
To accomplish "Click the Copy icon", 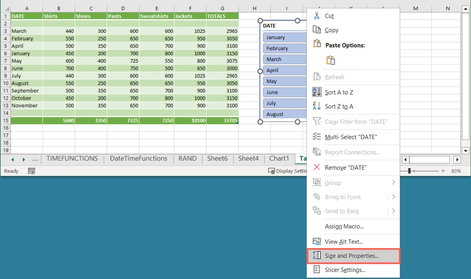I will 317,30.
